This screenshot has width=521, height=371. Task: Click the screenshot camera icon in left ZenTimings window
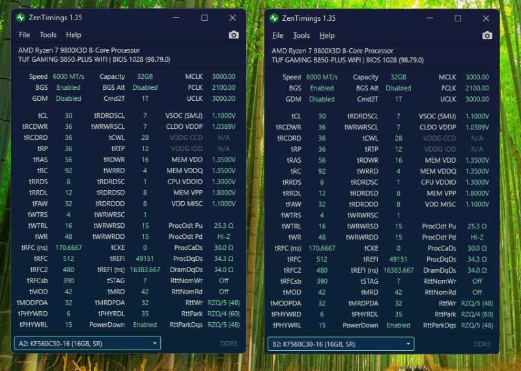(x=234, y=35)
